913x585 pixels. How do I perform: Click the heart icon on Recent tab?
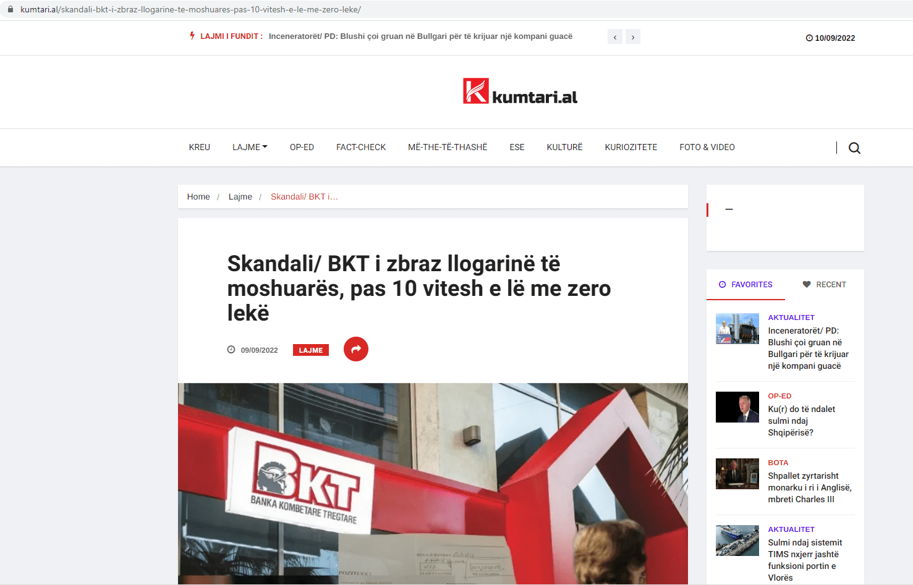click(806, 284)
